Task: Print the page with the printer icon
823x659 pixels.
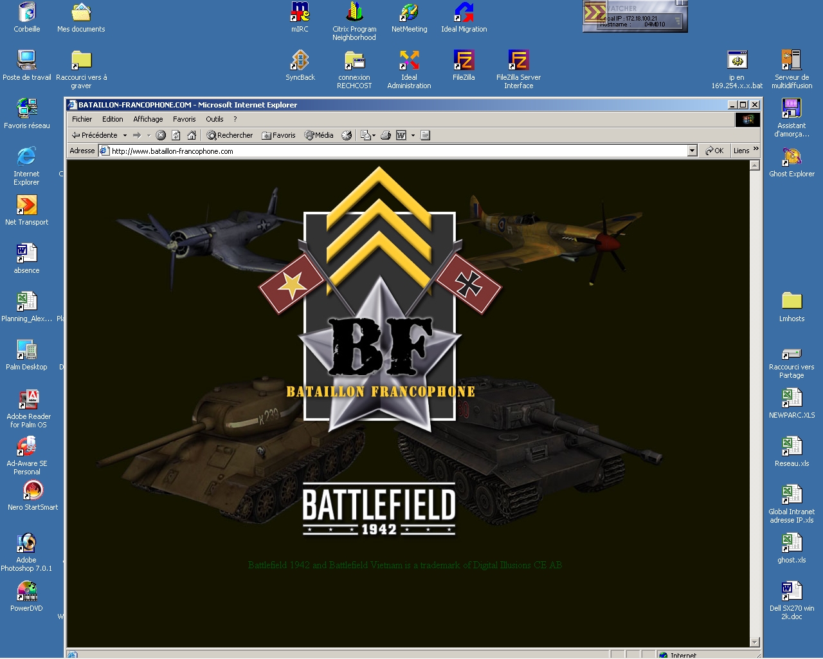Action: [x=386, y=135]
